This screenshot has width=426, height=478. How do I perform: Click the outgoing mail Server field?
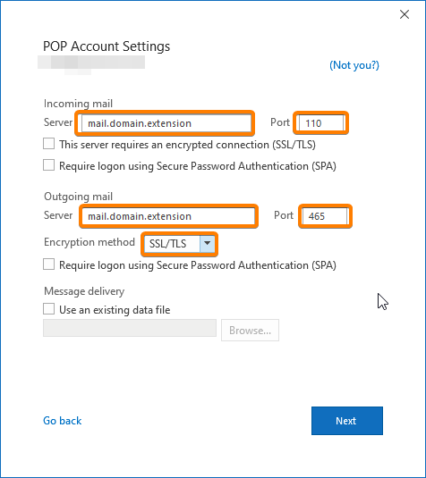click(168, 216)
